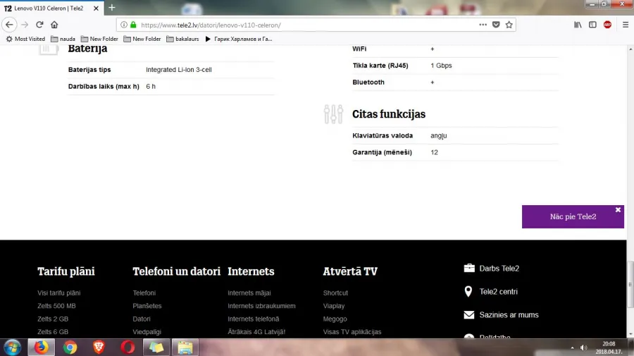Show hidden system tray icons
The image size is (634, 356).
[572, 348]
